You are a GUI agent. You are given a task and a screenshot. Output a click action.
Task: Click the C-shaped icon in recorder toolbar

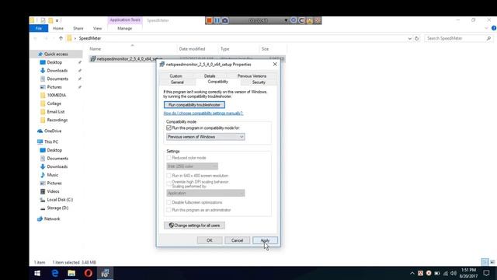301,20
